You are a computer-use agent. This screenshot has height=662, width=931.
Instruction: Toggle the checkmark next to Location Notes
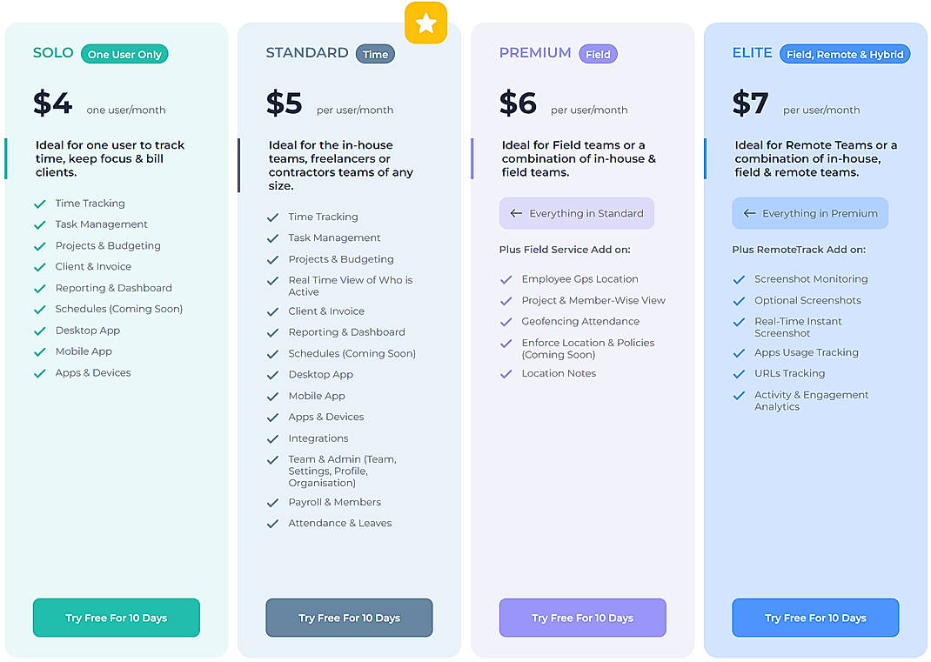coord(506,373)
